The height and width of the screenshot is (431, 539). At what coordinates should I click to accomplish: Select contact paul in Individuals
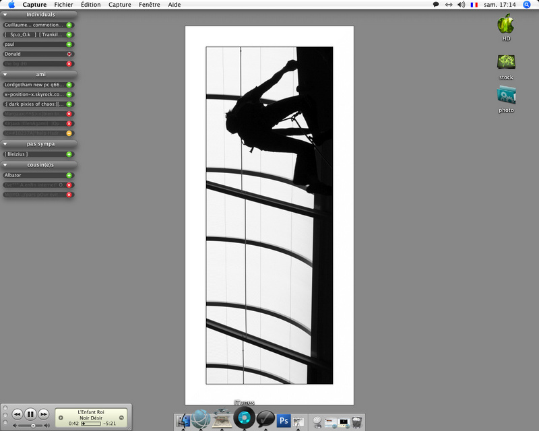pyautogui.click(x=38, y=44)
